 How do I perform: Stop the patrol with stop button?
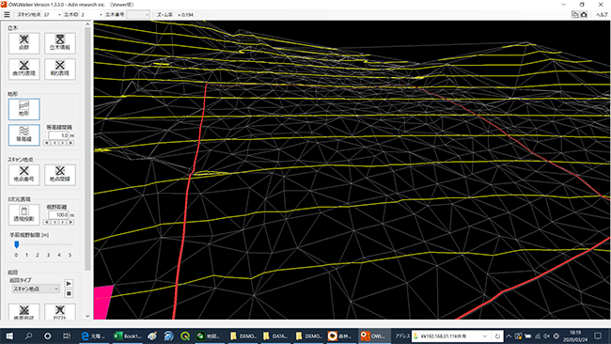pos(69,293)
